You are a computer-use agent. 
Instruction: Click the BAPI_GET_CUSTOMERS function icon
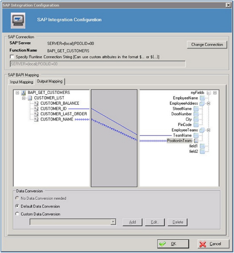(23, 93)
